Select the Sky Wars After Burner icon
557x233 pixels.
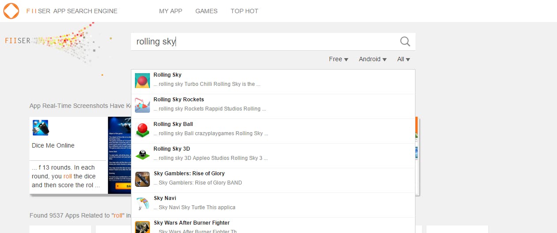pyautogui.click(x=142, y=227)
